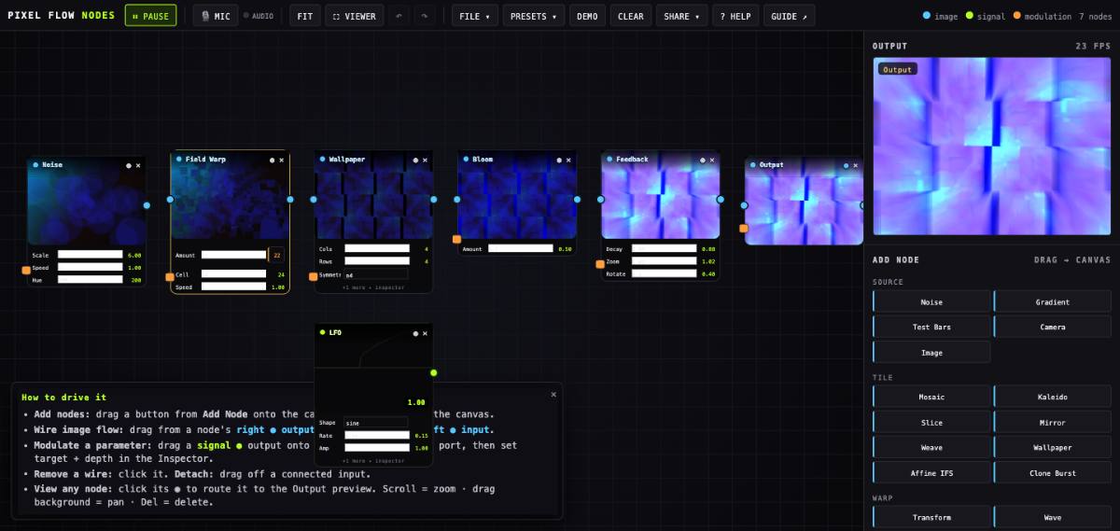
Task: Click CLEAR to empty the canvas
Action: [631, 16]
